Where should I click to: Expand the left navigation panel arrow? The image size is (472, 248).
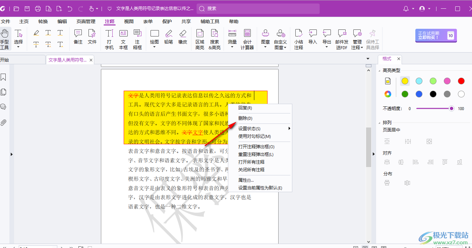[x=11, y=154]
